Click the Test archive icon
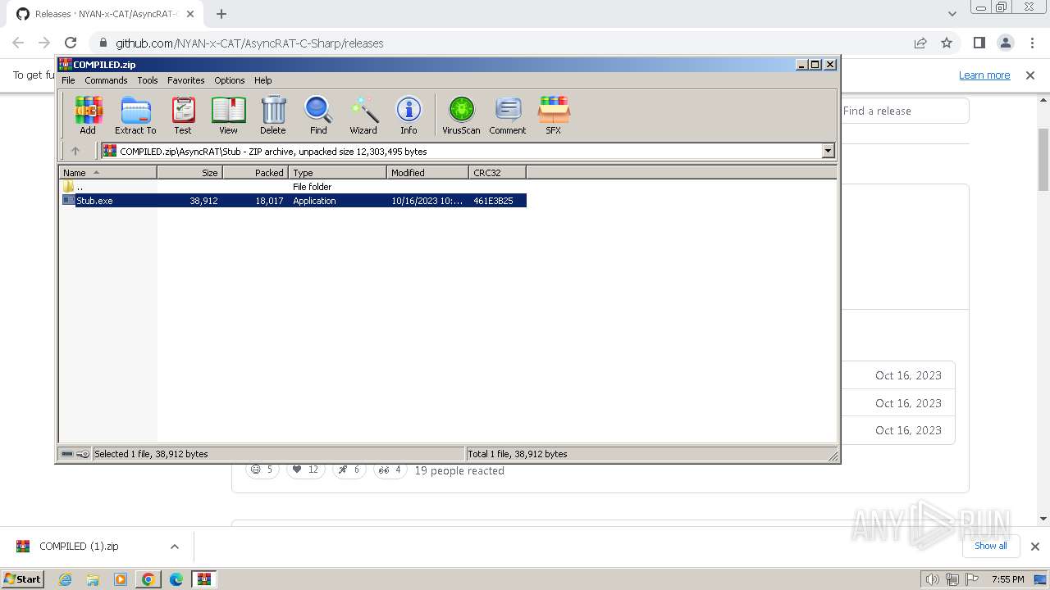The width and height of the screenshot is (1050, 590). tap(183, 115)
